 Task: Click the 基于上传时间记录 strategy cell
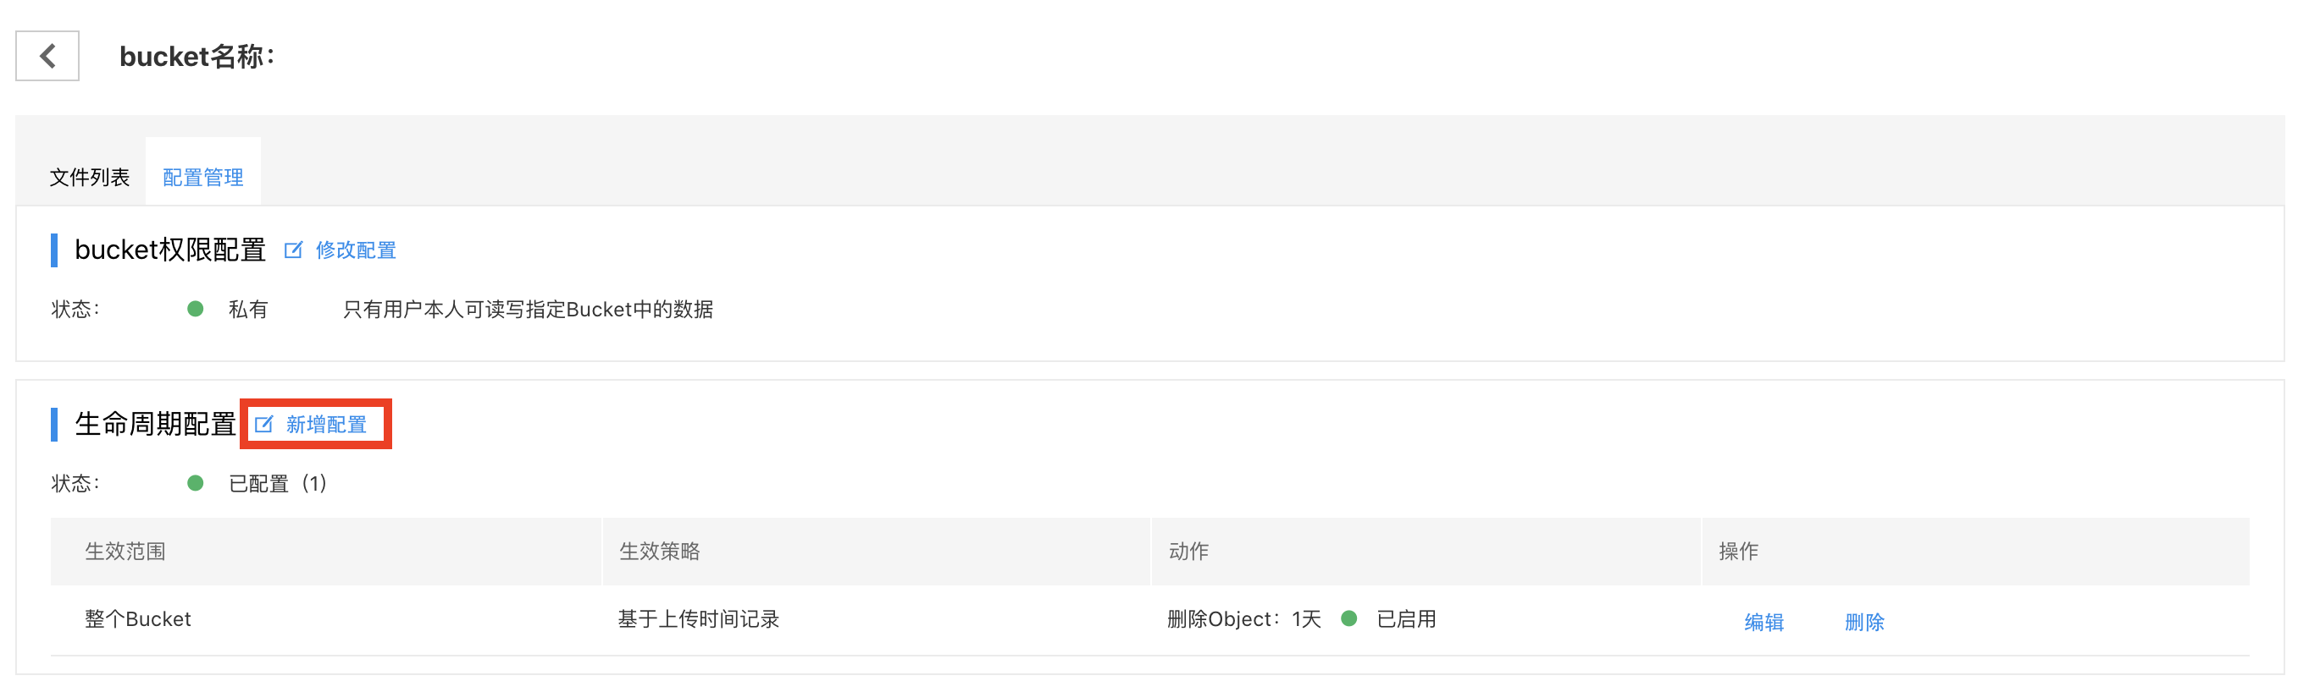click(698, 619)
